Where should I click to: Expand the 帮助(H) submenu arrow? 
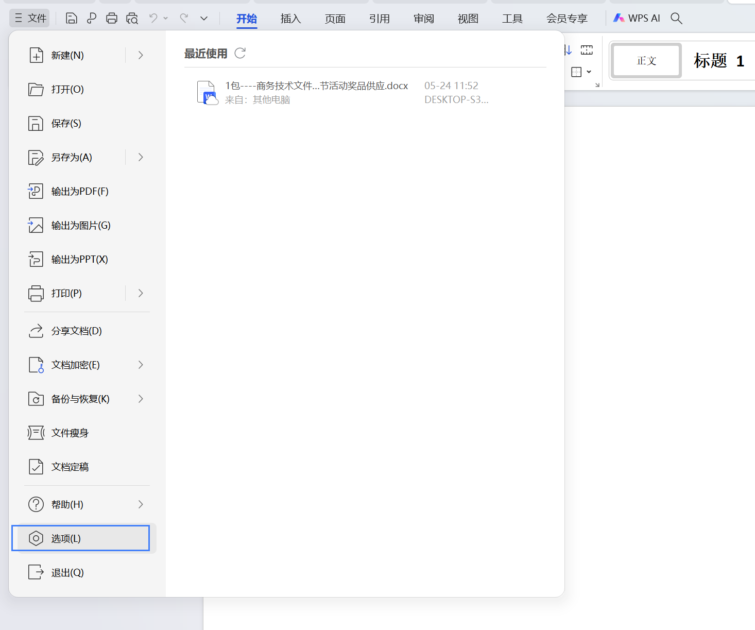(x=141, y=504)
